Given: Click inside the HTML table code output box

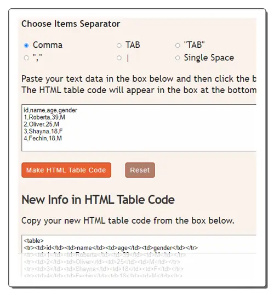Looking at the screenshot, I should [x=139, y=256].
